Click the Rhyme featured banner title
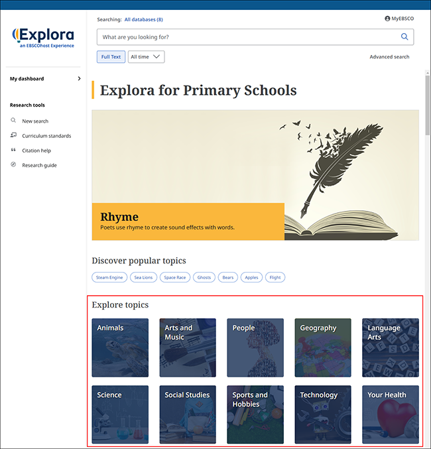The width and height of the screenshot is (431, 449). (119, 217)
